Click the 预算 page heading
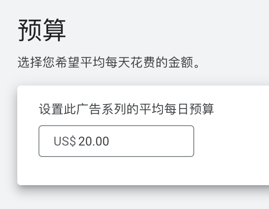The width and height of the screenshot is (269, 209). pos(42,31)
